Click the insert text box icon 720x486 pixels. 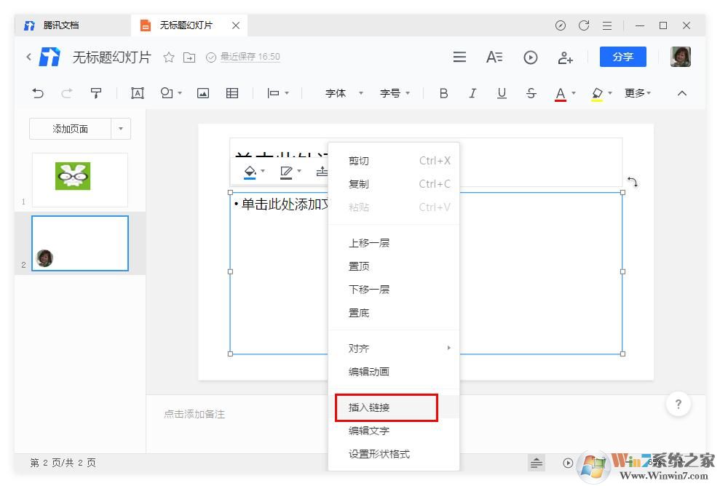137,93
